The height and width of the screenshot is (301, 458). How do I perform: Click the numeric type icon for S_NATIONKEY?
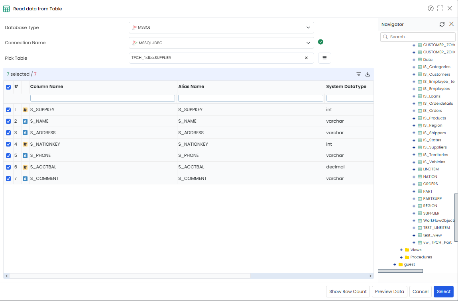click(25, 145)
